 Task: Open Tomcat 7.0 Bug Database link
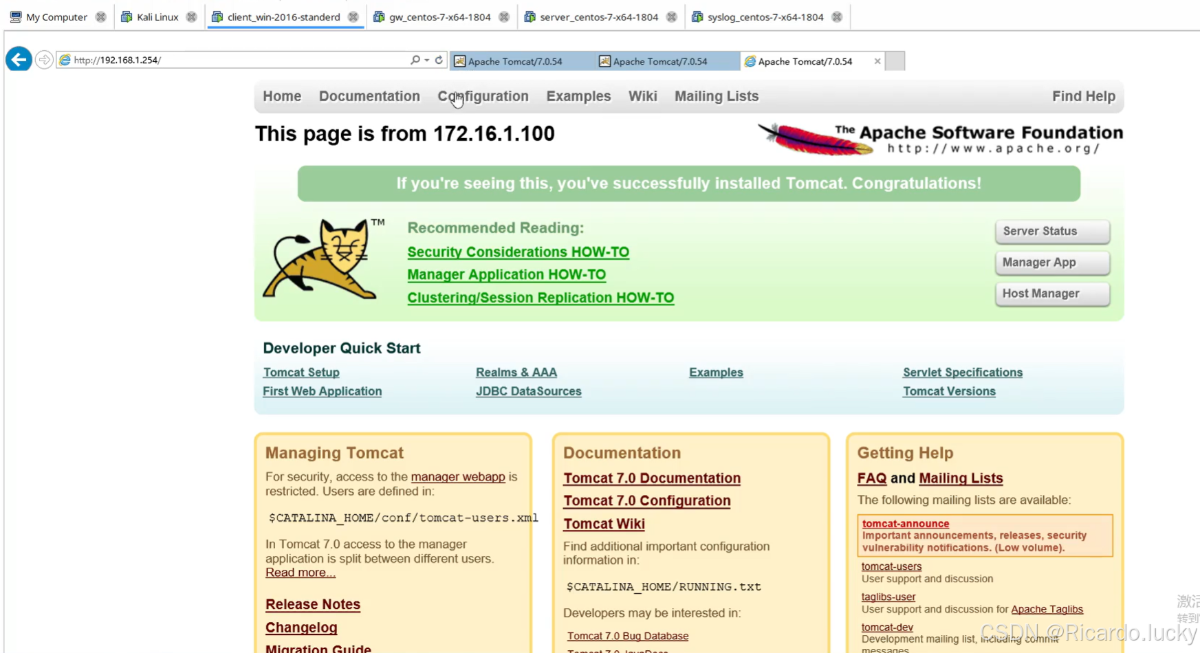point(628,637)
